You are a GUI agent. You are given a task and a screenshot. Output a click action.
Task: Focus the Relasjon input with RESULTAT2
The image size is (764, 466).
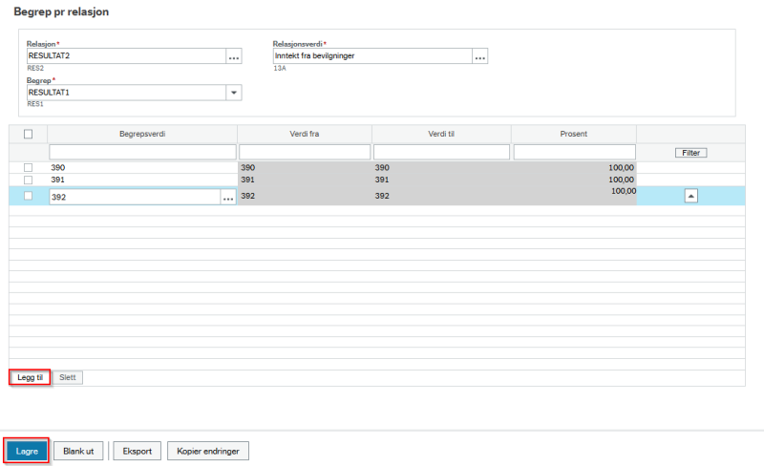point(127,56)
